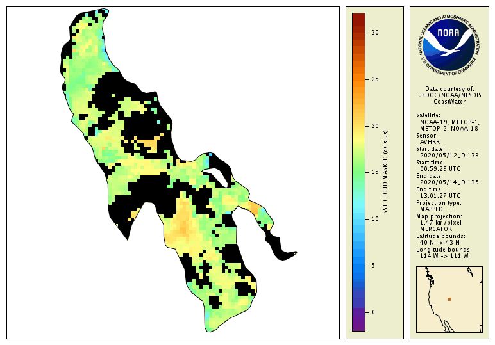Select the 15 tick label on scale

(374, 172)
